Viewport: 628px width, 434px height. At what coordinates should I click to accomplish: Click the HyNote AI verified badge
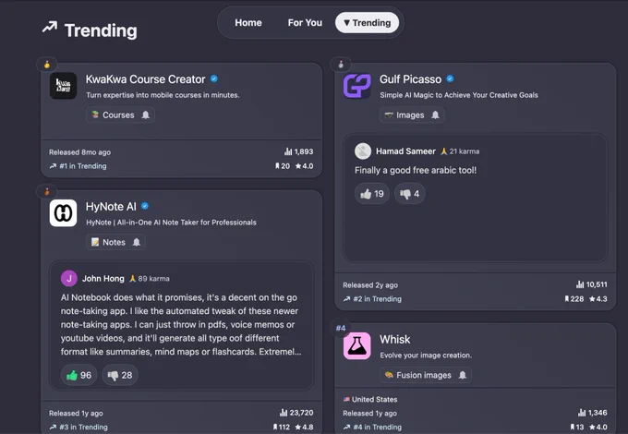coord(145,206)
